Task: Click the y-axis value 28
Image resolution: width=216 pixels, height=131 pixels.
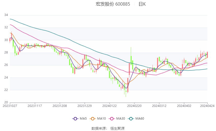Action: tap(6, 52)
